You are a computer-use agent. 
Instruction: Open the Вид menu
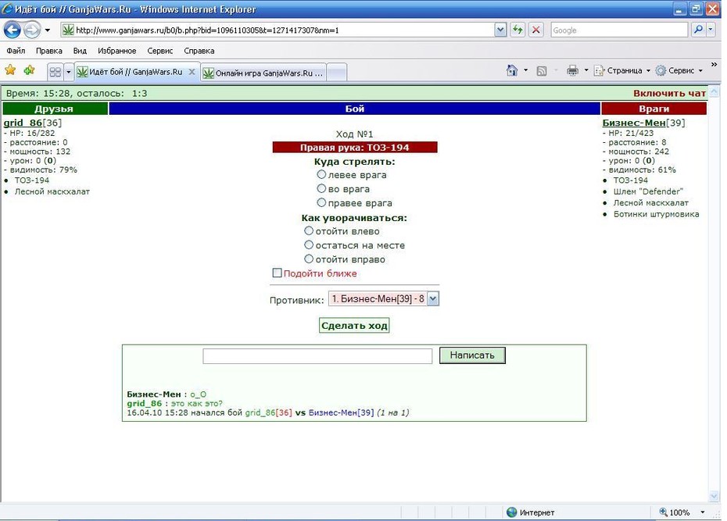(x=80, y=51)
